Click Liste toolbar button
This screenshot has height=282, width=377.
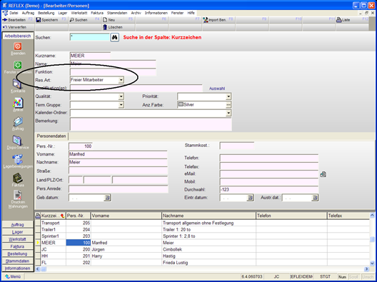pyautogui.click(x=352, y=20)
